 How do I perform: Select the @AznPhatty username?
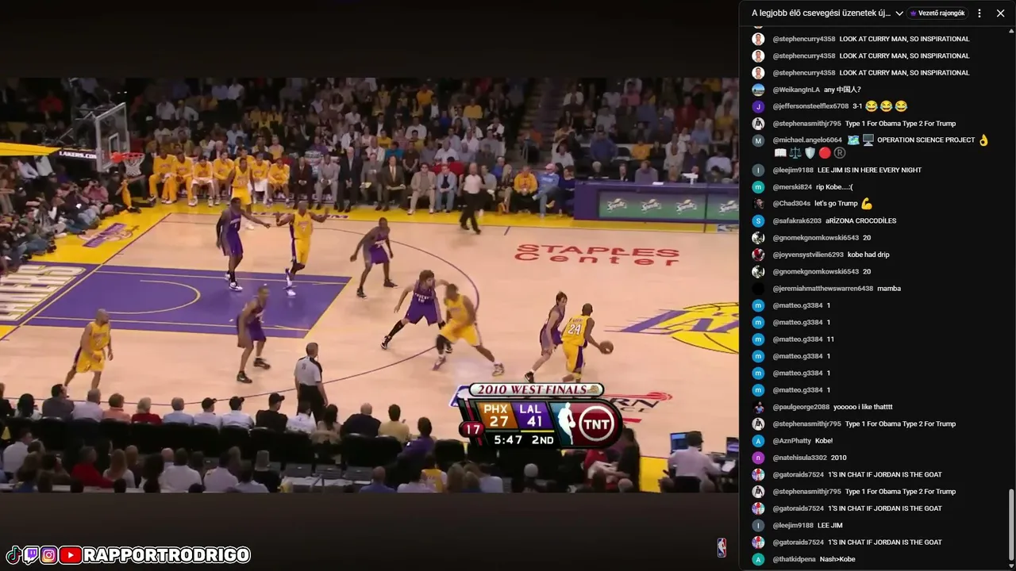(x=792, y=441)
